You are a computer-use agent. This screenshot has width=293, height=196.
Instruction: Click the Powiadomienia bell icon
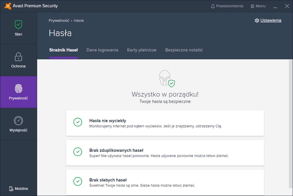[213, 6]
